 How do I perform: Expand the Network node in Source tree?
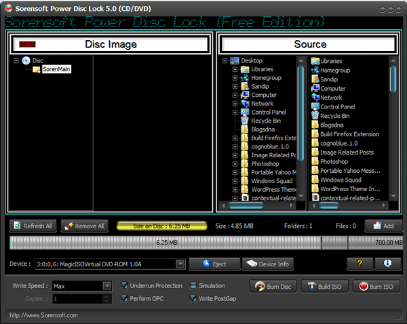coord(235,104)
